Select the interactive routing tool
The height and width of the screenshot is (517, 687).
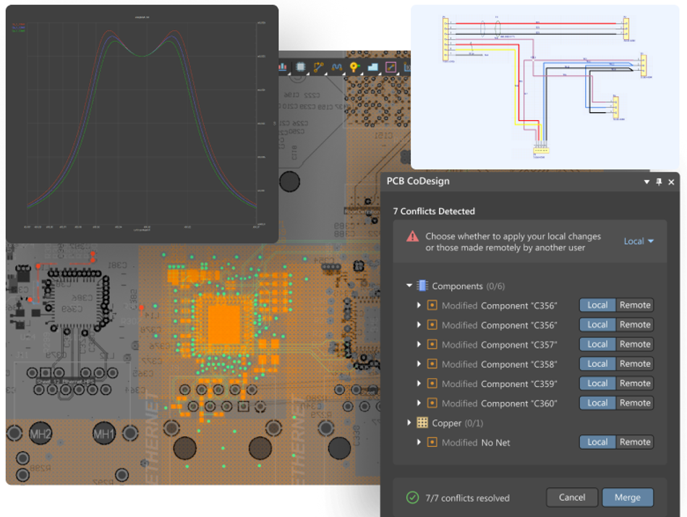pos(319,67)
